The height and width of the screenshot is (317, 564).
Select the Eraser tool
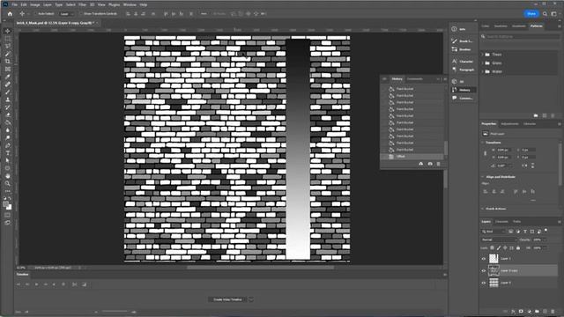click(x=8, y=115)
